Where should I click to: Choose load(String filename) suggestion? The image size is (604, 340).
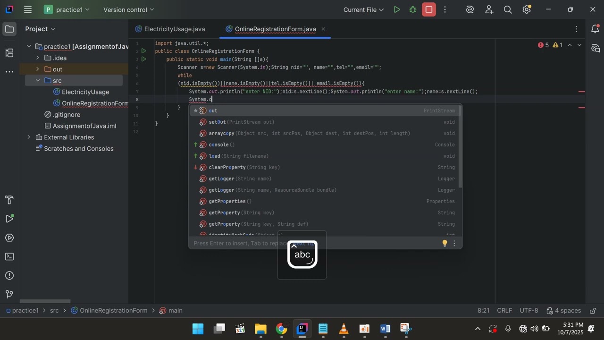pyautogui.click(x=325, y=156)
